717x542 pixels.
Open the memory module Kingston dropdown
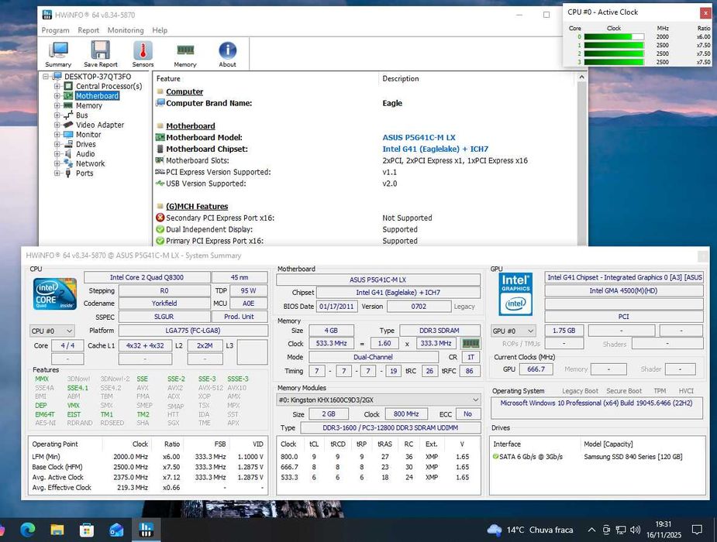[378, 400]
